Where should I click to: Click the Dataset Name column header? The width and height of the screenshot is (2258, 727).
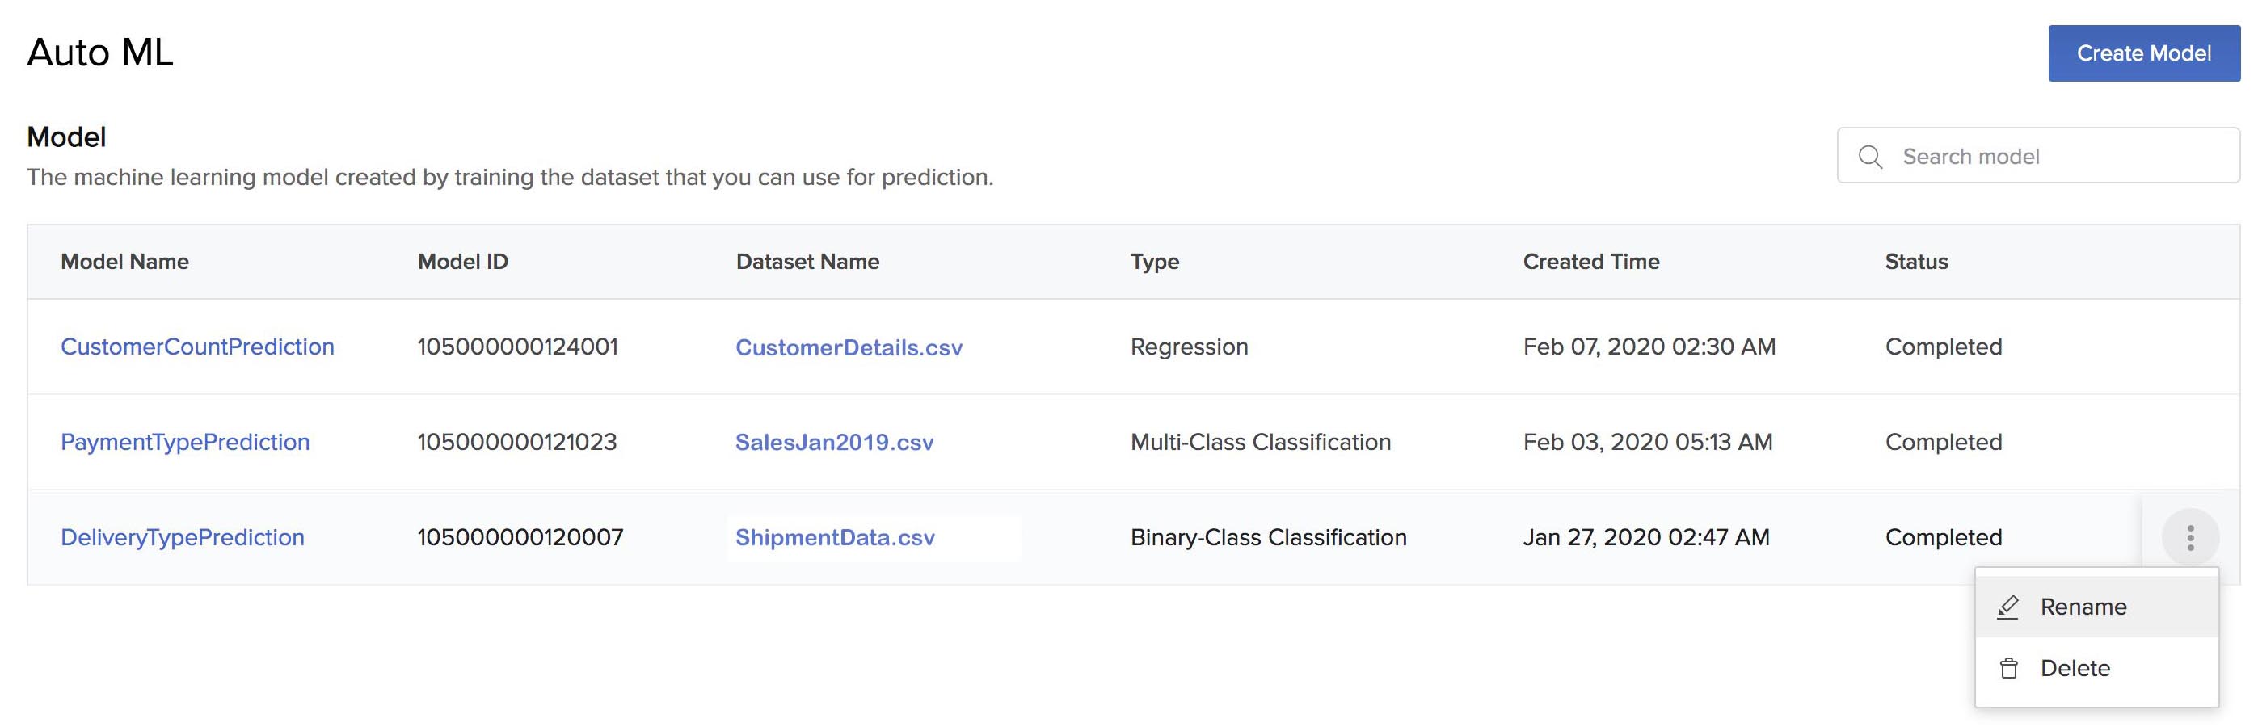coord(807,262)
